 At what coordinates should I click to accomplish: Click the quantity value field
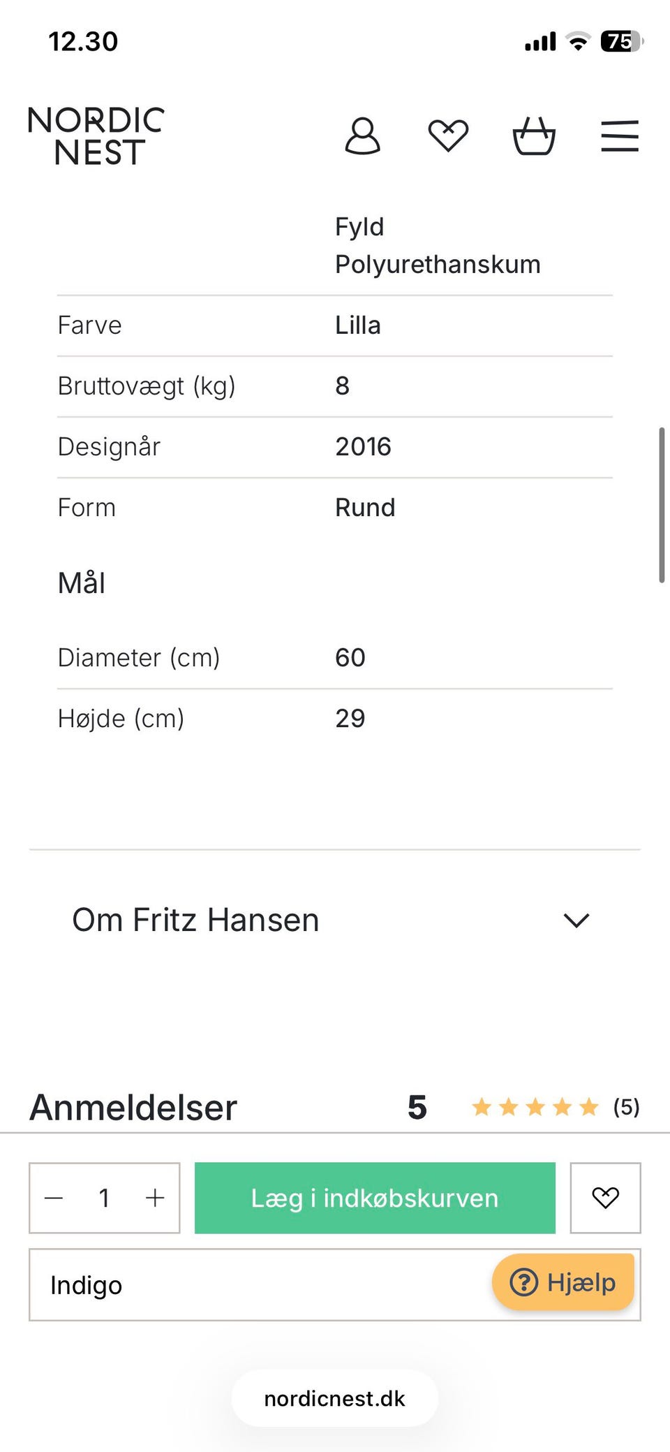104,1198
